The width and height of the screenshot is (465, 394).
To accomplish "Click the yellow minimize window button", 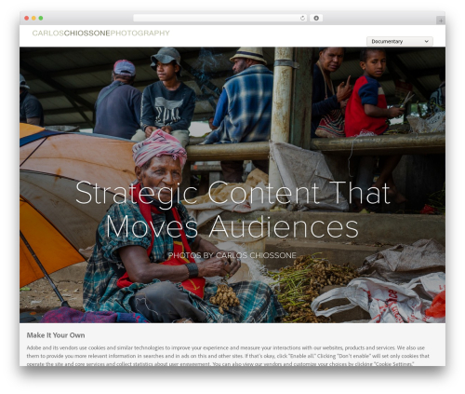I will (x=33, y=18).
